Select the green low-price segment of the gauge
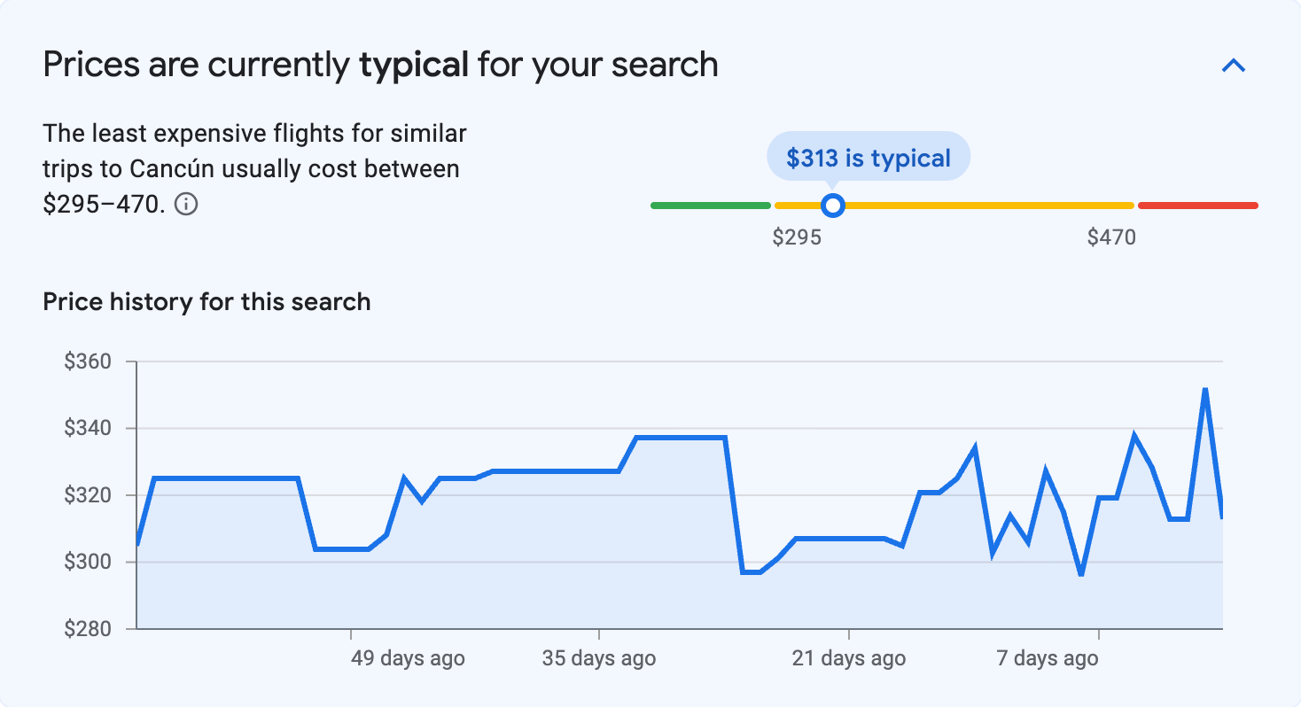Image resolution: width=1301 pixels, height=707 pixels. pyautogui.click(x=709, y=205)
